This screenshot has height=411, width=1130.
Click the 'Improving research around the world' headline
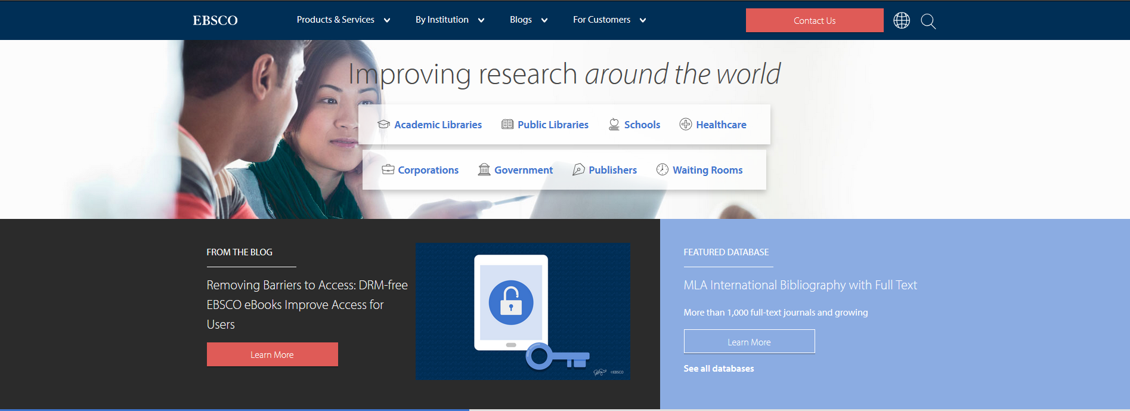click(x=564, y=75)
